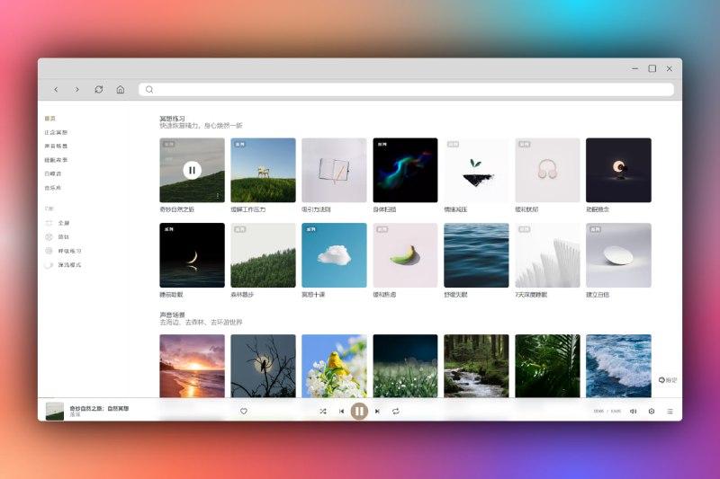Select 首页 in the sidebar
The image size is (720, 479).
pyautogui.click(x=50, y=119)
